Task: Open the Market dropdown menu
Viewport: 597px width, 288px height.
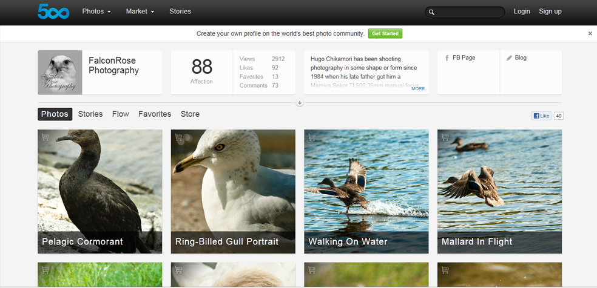Action: coord(140,11)
